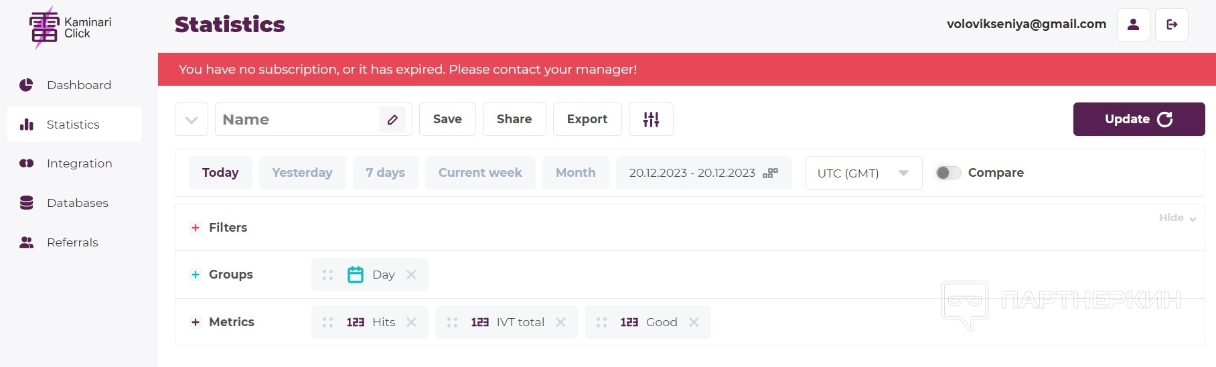
Task: Click the user profile icon
Action: [x=1133, y=25]
